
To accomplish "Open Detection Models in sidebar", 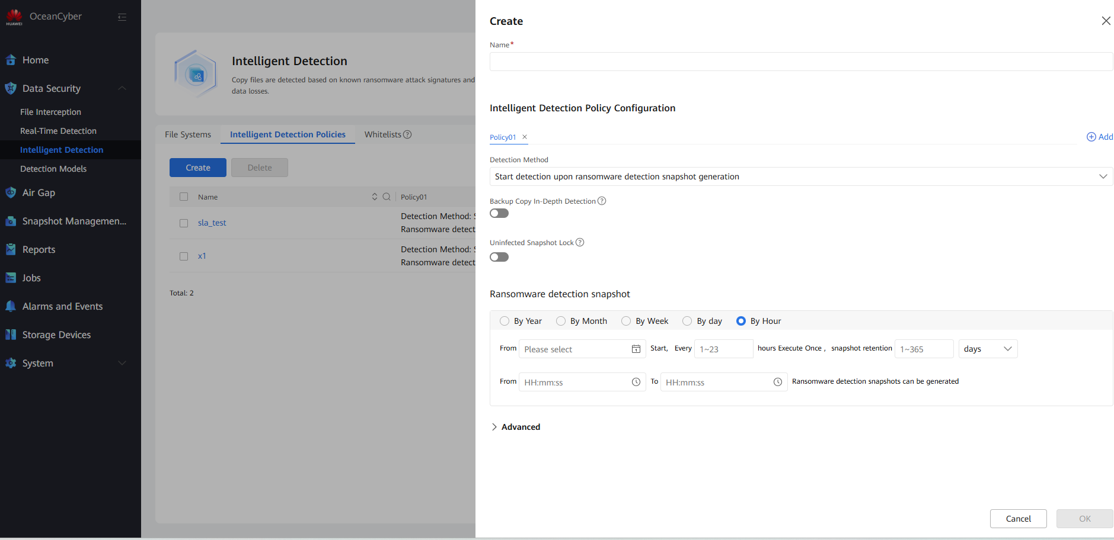I will (x=53, y=169).
